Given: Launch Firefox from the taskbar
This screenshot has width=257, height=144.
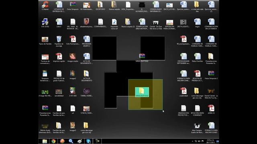Looking at the screenshot, I should 62,141.
